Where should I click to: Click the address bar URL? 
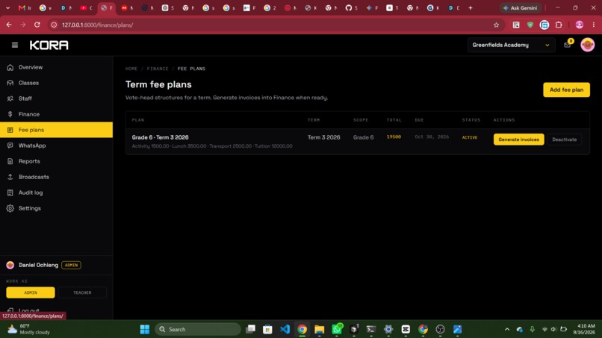click(x=98, y=25)
